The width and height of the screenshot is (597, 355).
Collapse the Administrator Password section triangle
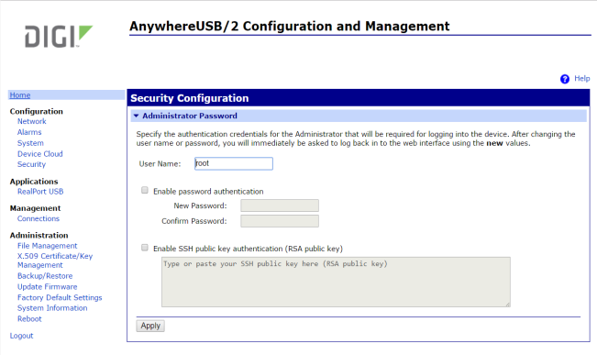[x=136, y=116]
